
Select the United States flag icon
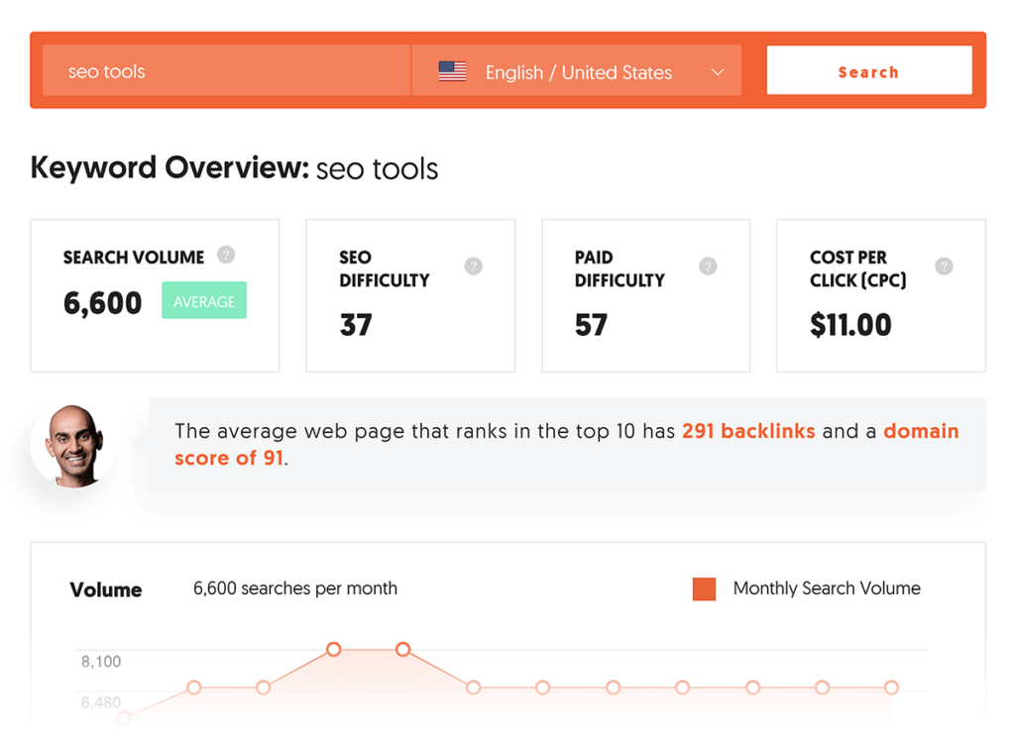tap(453, 70)
